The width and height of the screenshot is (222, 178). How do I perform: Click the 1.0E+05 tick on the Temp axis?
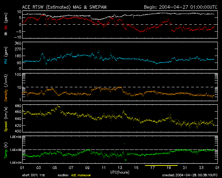click(x=16, y=150)
